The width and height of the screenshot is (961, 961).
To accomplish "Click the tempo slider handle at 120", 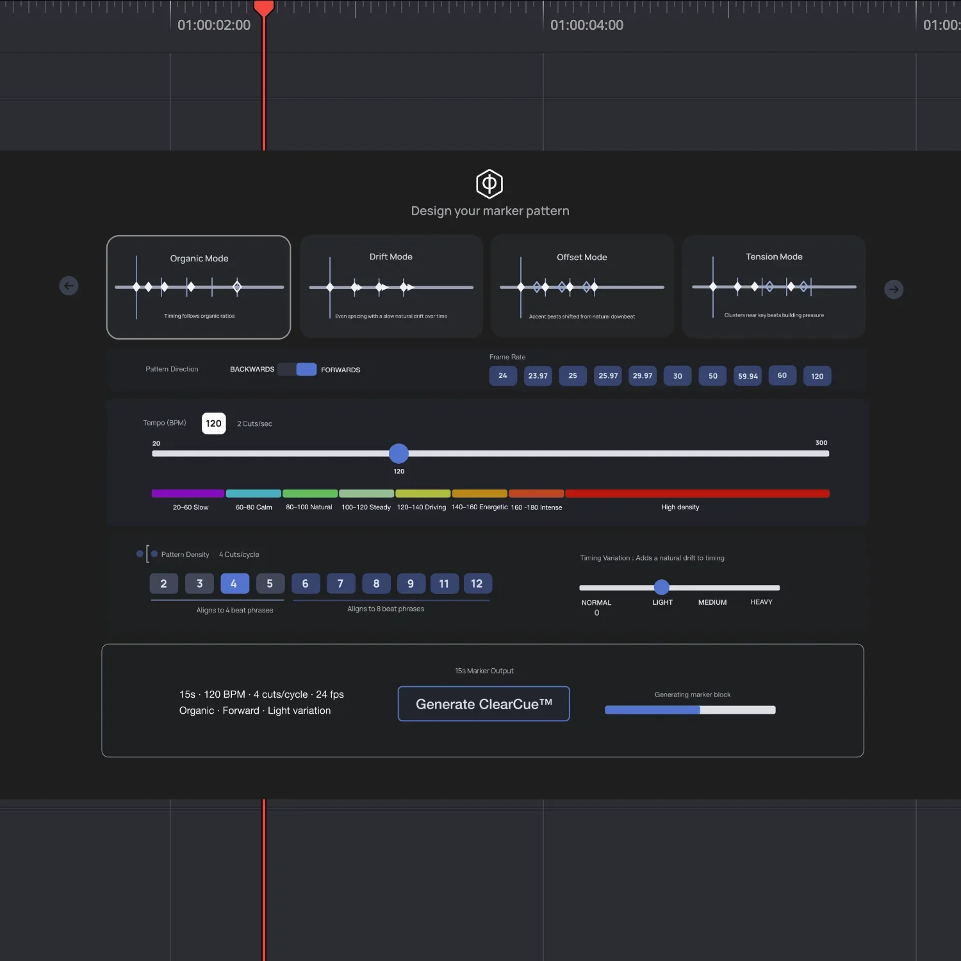I will click(398, 454).
